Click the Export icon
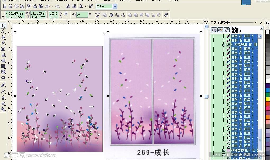 coord(74,7)
